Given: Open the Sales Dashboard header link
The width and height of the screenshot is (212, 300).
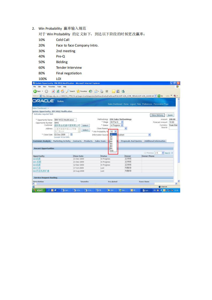Looking at the screenshot, I should coord(115,104).
